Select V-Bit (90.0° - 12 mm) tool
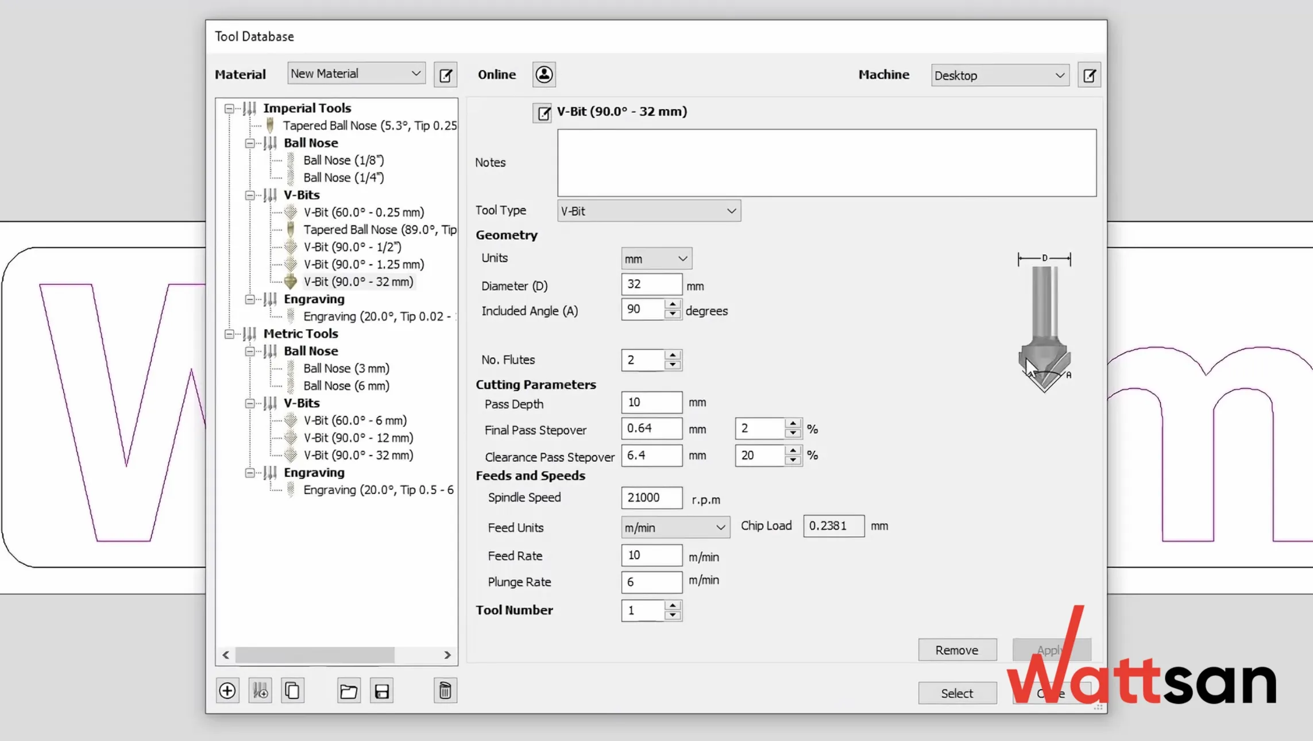 coord(358,438)
